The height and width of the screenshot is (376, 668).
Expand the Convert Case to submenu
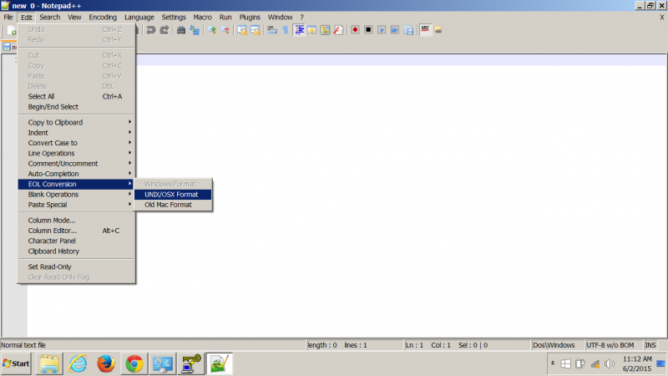pos(76,143)
